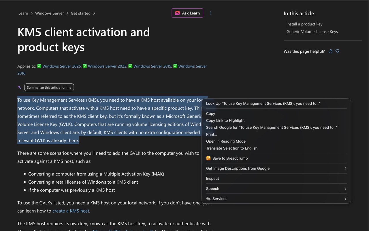Open the Speech menu item

[276, 189]
